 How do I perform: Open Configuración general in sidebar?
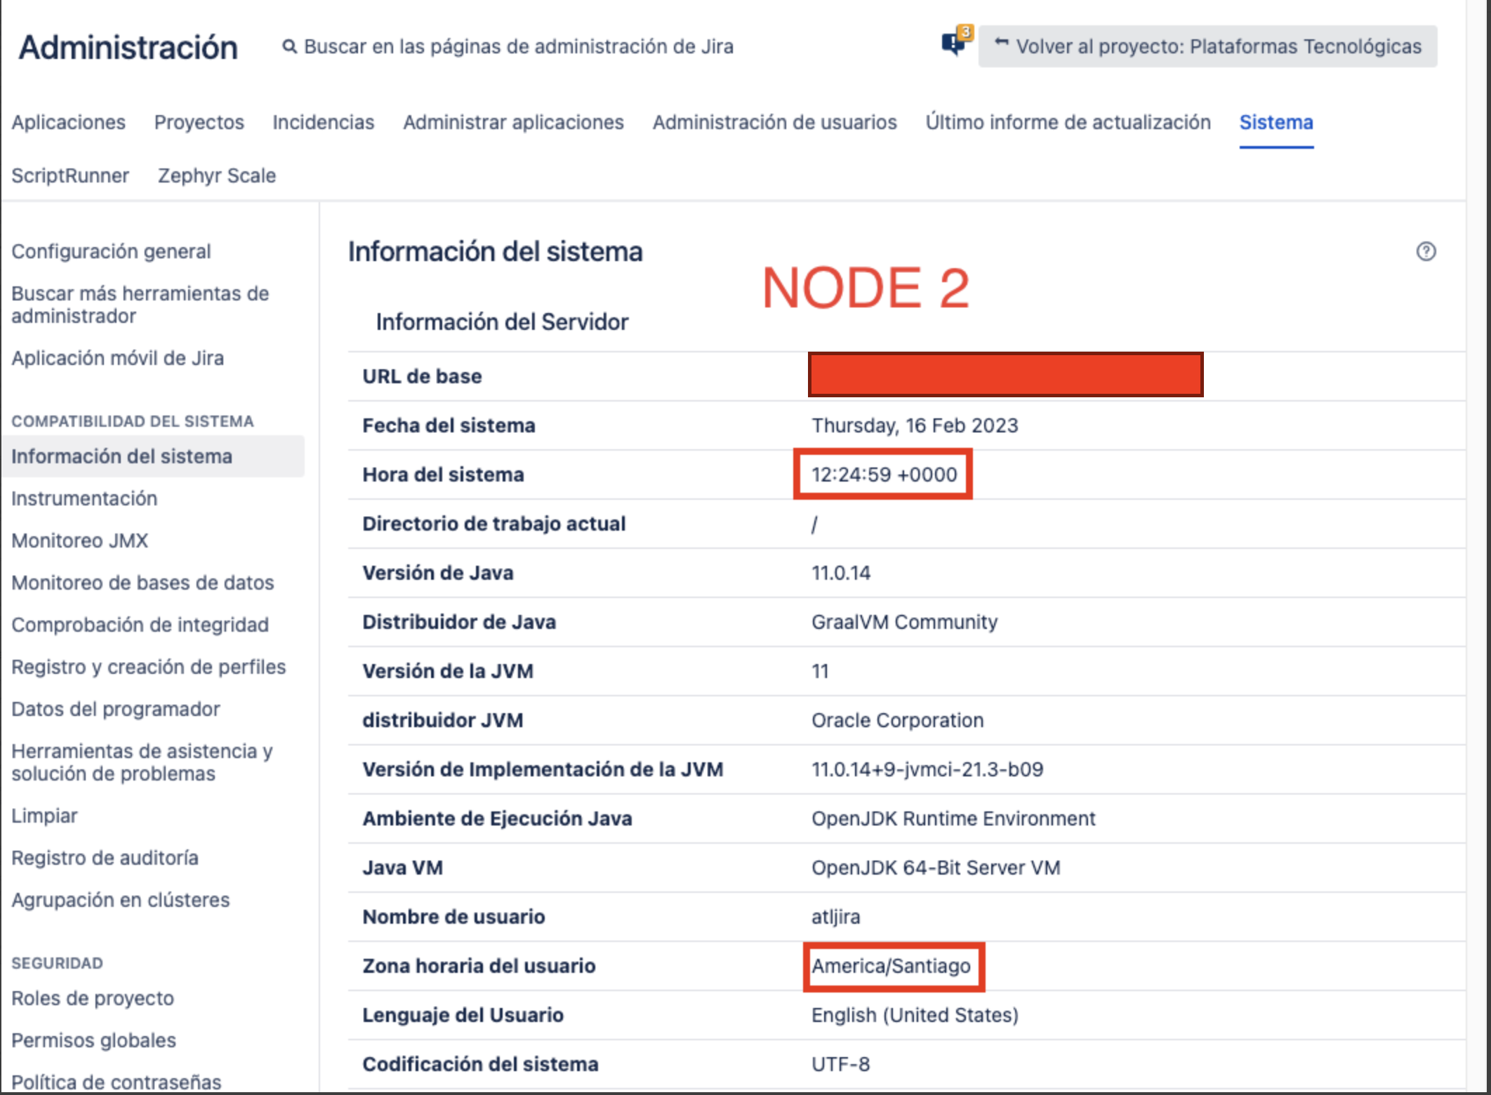click(x=111, y=251)
